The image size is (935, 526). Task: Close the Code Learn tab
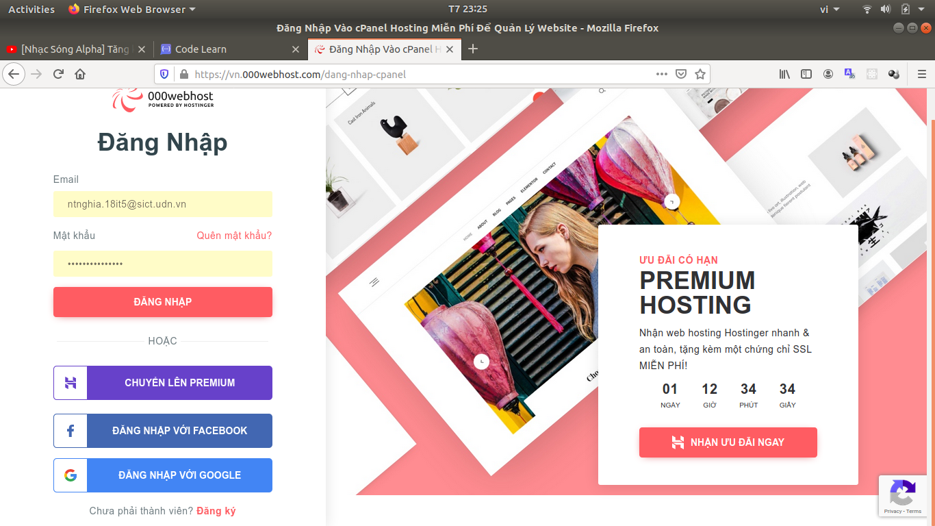coord(296,49)
